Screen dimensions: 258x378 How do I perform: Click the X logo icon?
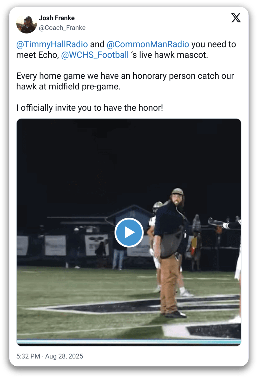[236, 18]
